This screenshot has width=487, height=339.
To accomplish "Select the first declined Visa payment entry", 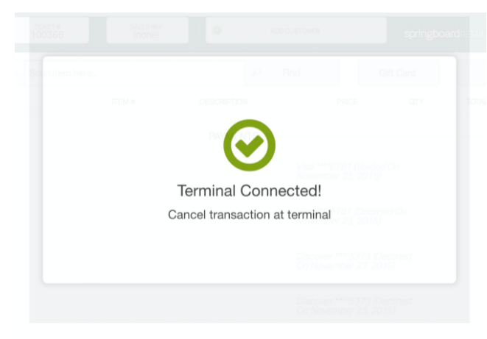I will [x=348, y=171].
